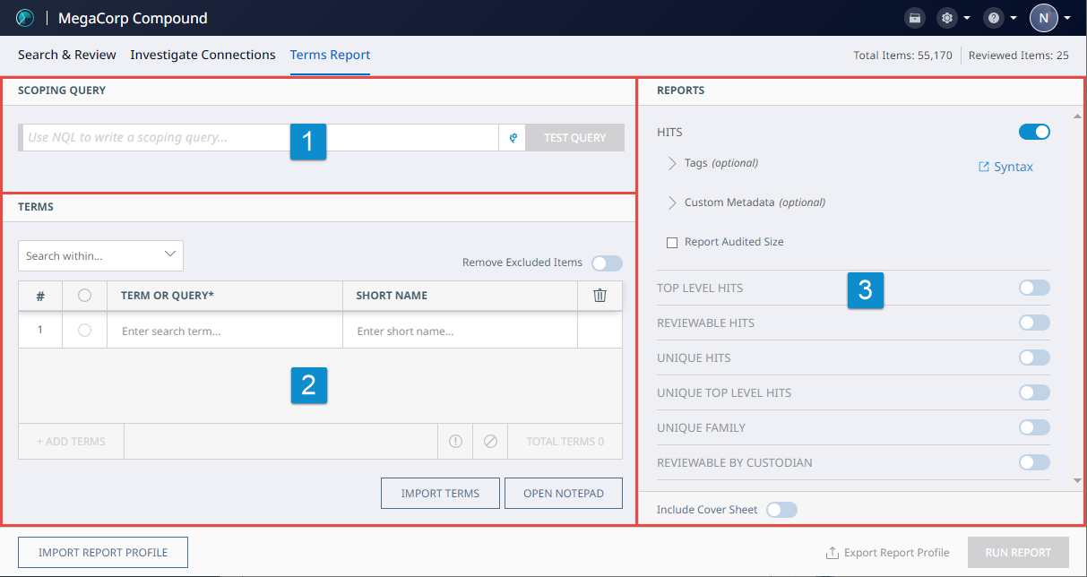Focus the NQL scoping query input field

[x=260, y=137]
